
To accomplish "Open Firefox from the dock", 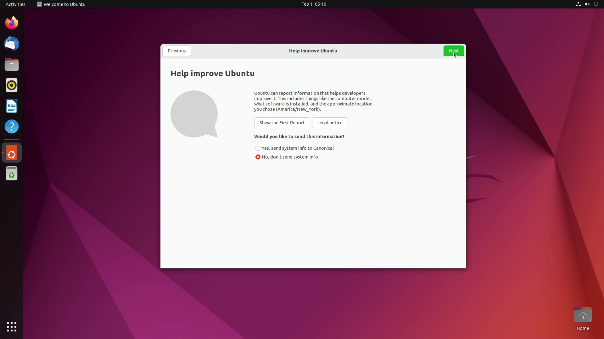I will tap(12, 23).
